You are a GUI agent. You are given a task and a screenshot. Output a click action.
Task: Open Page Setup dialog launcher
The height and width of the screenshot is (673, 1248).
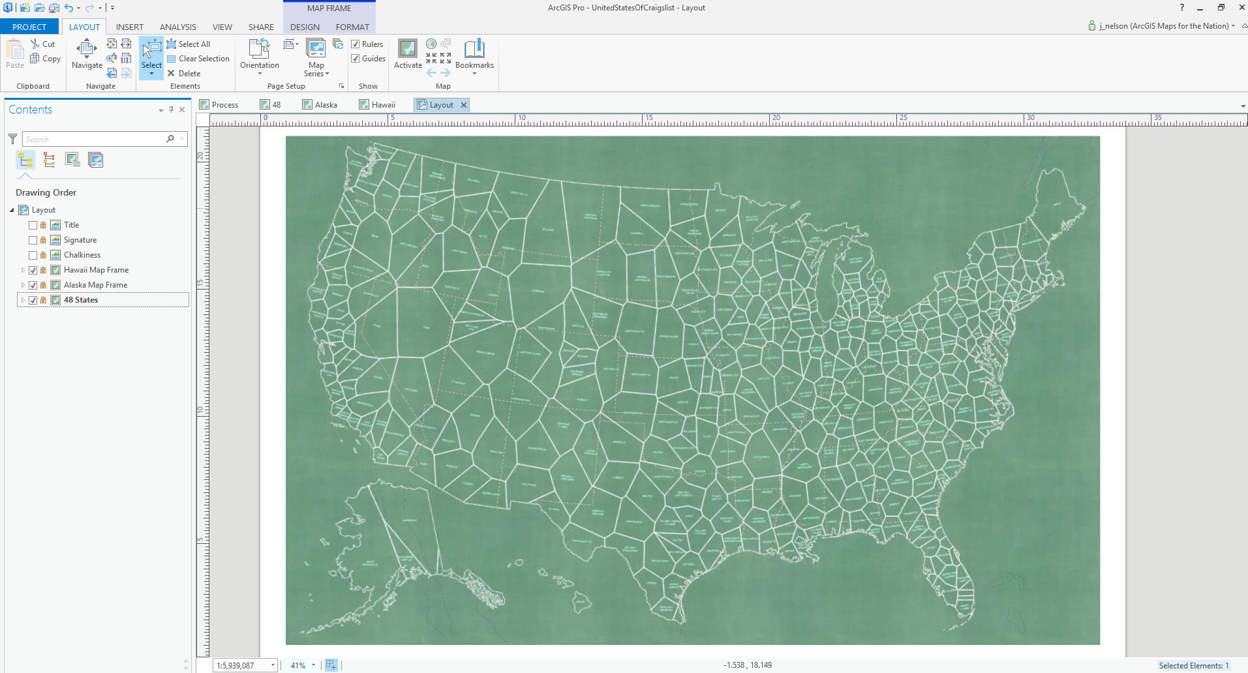341,86
